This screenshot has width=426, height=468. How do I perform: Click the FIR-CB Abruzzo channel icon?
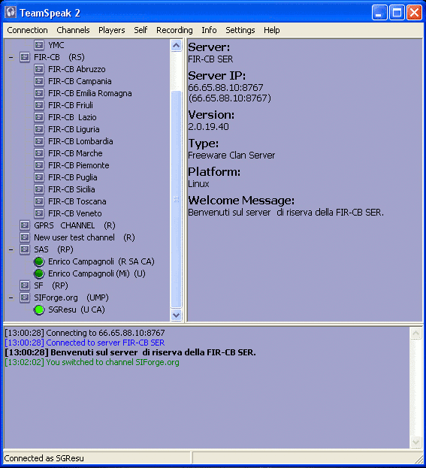[x=39, y=69]
